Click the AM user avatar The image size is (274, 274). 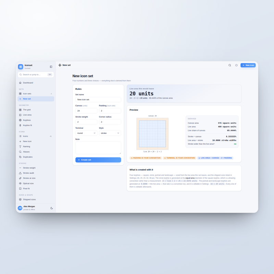coord(20,208)
